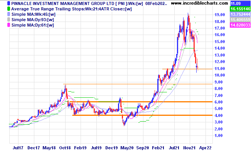Click the 15.406559 grey value box

pyautogui.click(x=240, y=20)
